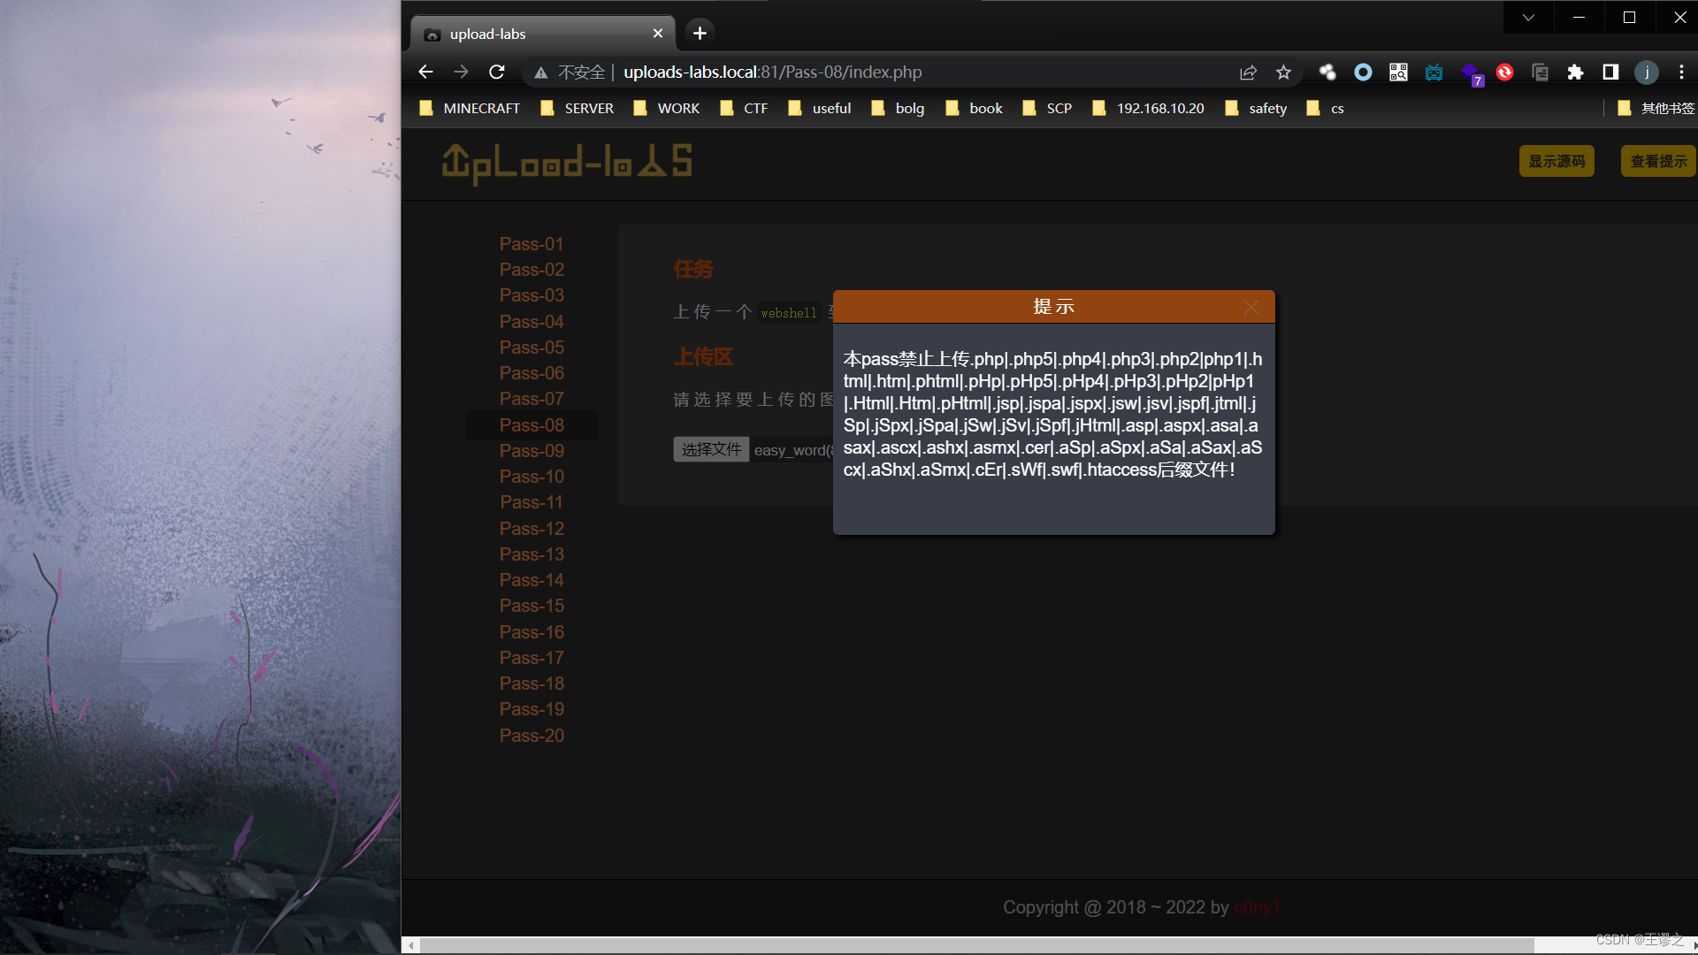1698x955 pixels.
Task: Go to Pass-06
Action: tap(532, 373)
